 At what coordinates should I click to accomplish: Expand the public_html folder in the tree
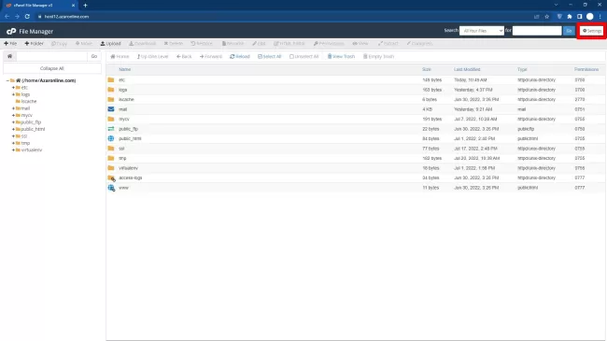[13, 129]
